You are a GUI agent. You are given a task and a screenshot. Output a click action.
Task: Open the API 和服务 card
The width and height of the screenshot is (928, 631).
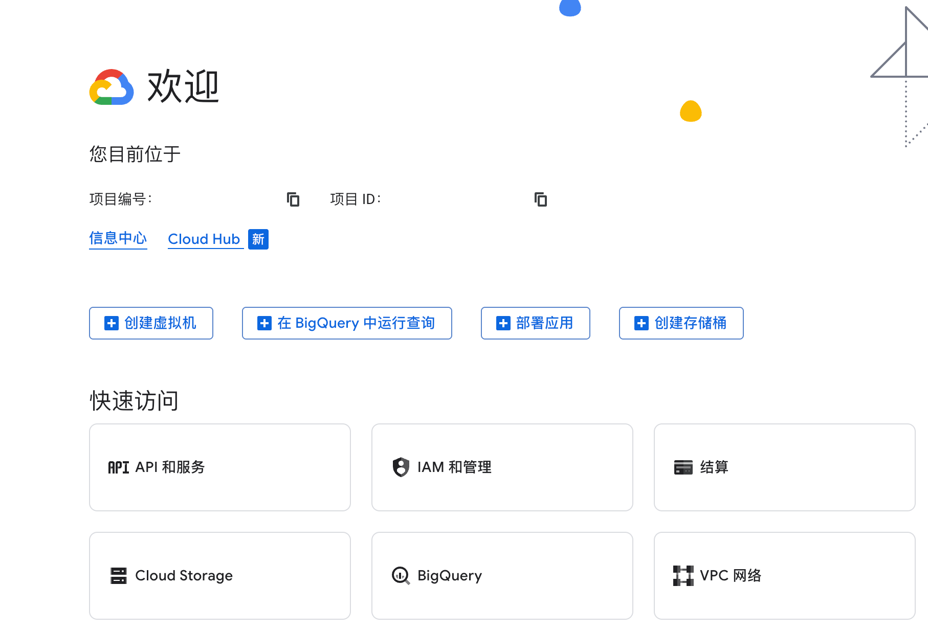click(x=220, y=467)
